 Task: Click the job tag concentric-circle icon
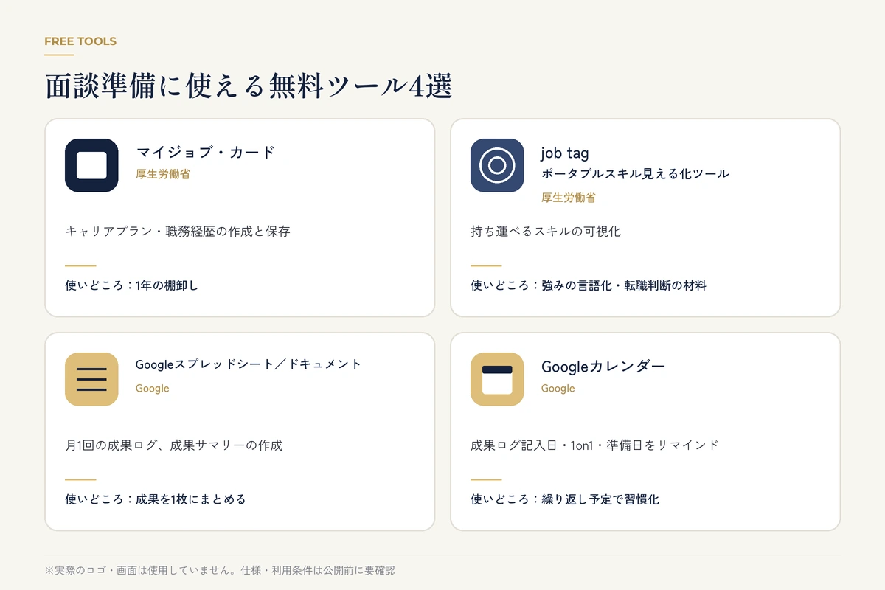point(497,165)
